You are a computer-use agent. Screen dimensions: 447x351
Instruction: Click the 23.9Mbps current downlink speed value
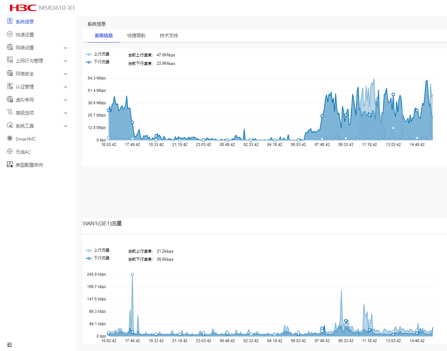tap(166, 63)
